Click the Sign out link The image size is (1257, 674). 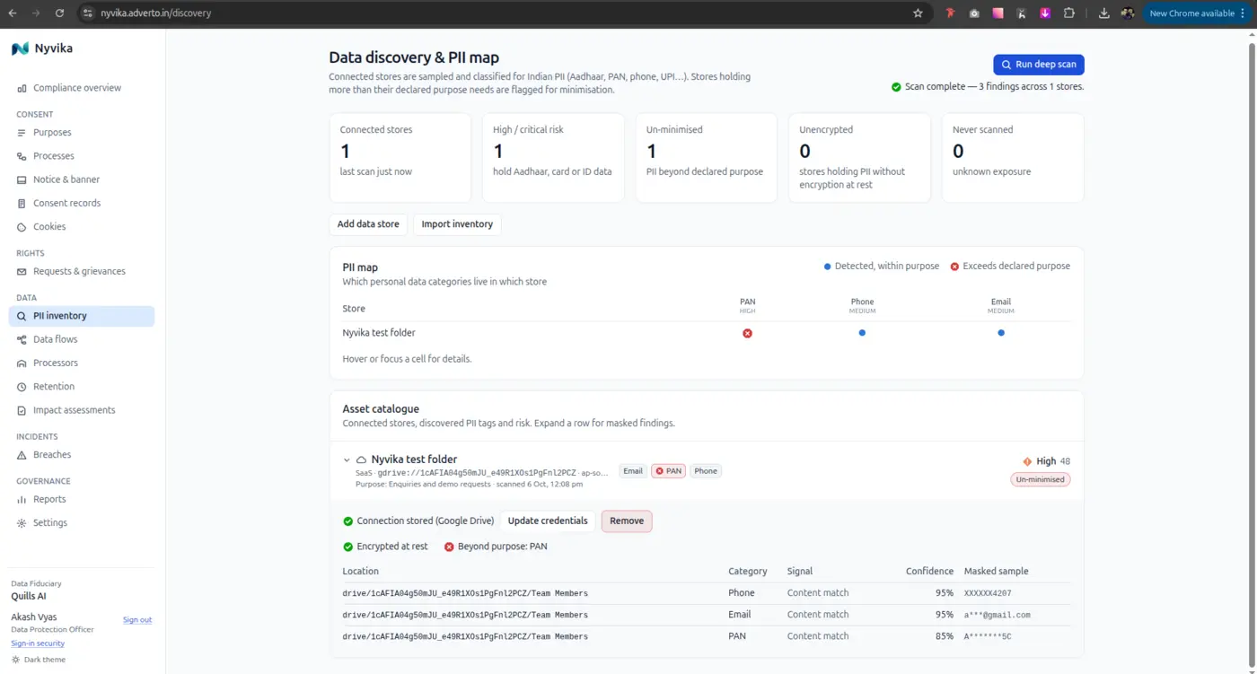coord(137,620)
